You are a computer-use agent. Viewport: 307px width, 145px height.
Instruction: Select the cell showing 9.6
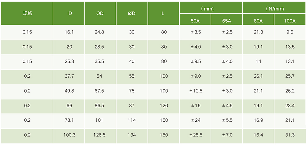point(290,32)
